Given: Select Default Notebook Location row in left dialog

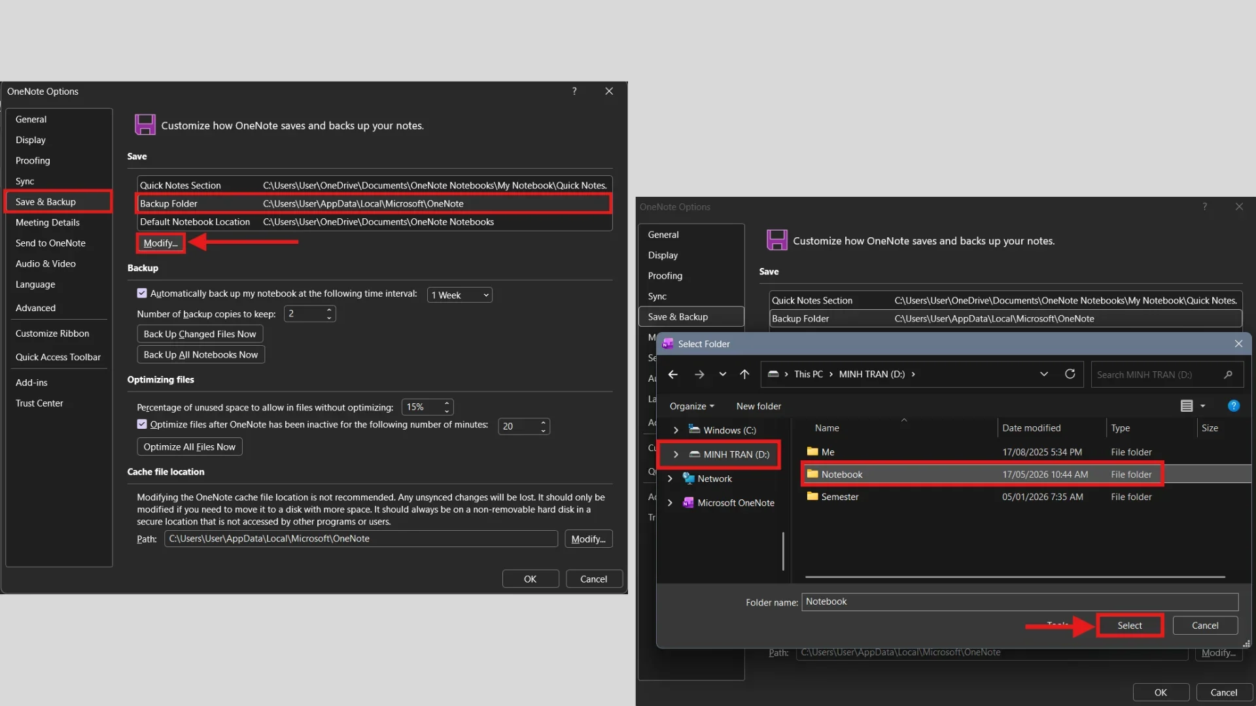Looking at the screenshot, I should (x=374, y=222).
